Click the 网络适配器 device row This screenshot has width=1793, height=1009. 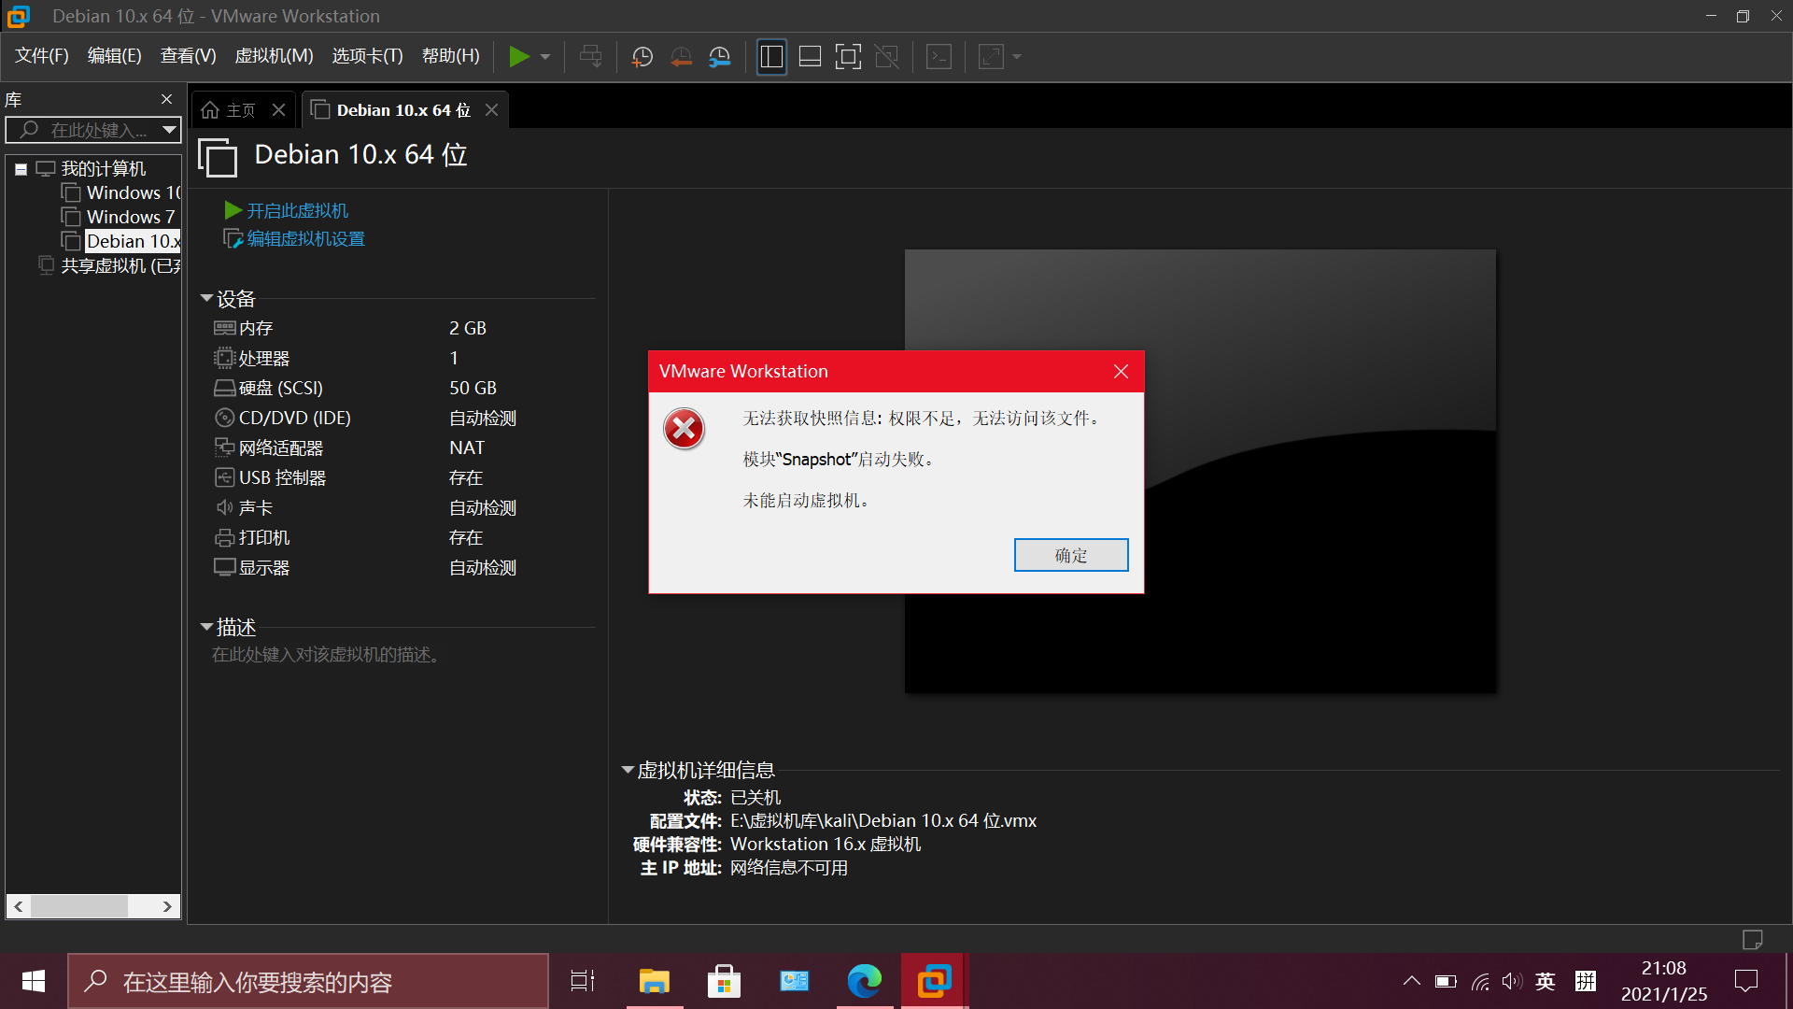tap(403, 448)
